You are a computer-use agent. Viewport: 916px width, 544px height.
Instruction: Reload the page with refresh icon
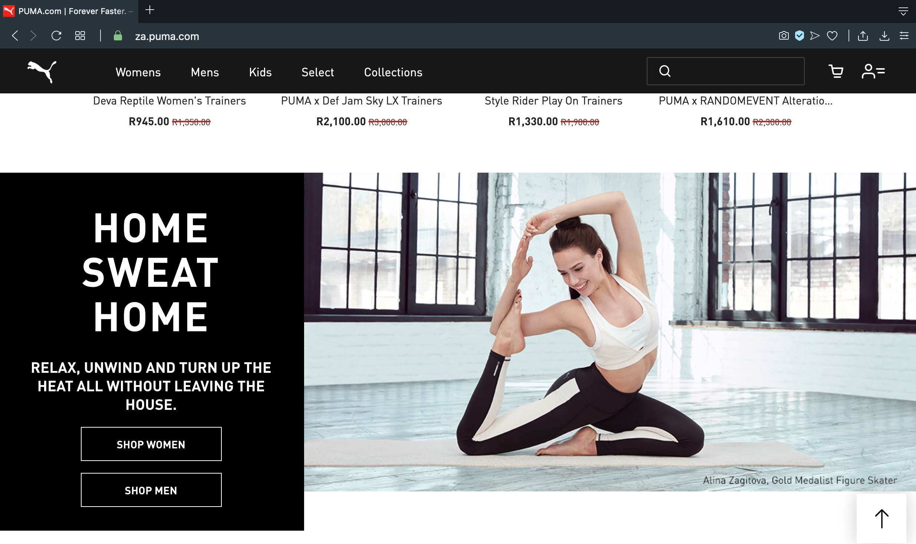(x=56, y=36)
